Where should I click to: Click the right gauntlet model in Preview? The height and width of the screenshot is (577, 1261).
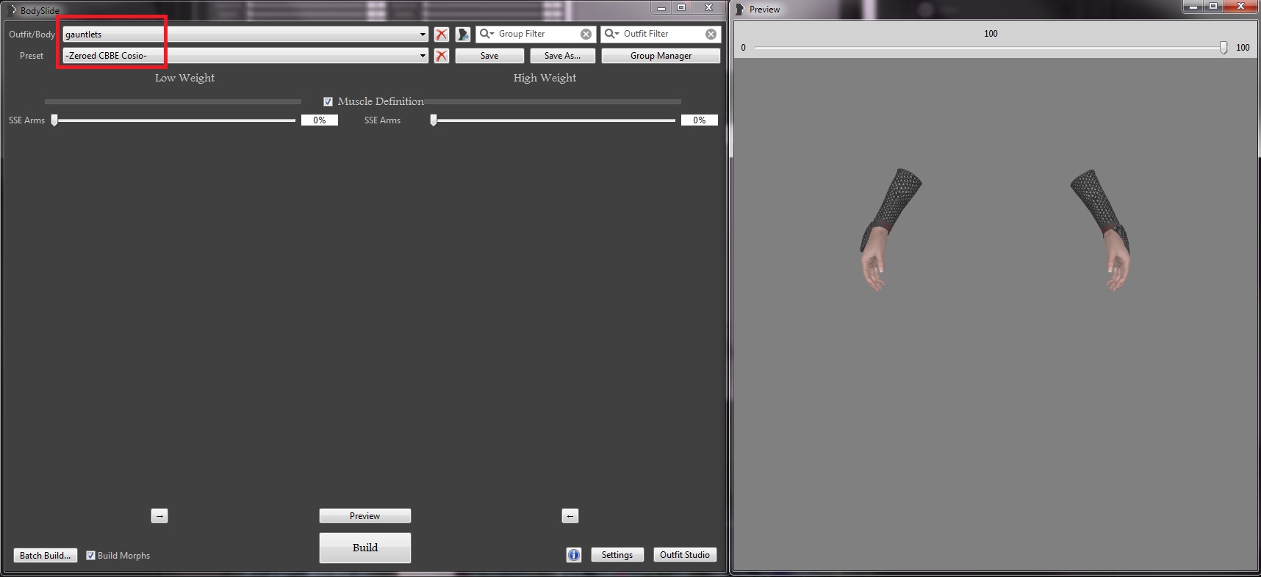1100,229
